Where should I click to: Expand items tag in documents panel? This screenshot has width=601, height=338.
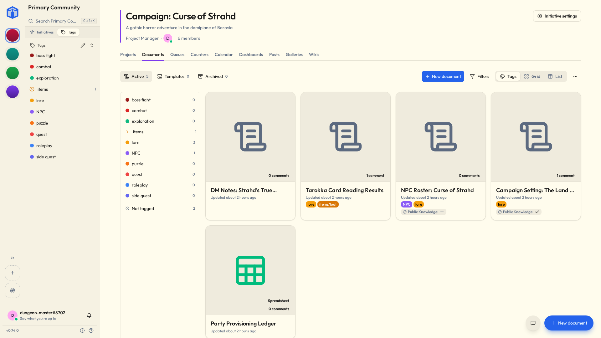coord(127,132)
